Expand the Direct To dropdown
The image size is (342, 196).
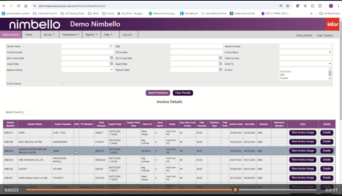click(x=306, y=64)
